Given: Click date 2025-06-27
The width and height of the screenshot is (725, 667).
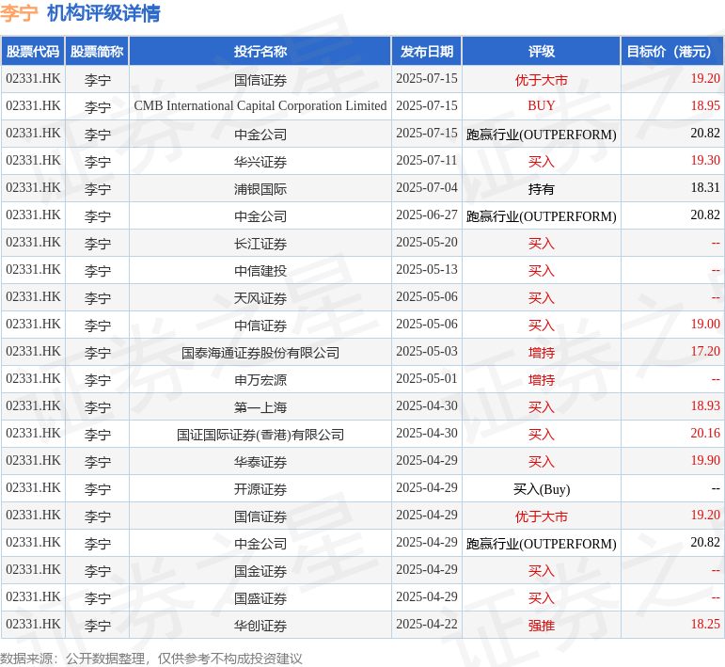Looking at the screenshot, I should (427, 215).
